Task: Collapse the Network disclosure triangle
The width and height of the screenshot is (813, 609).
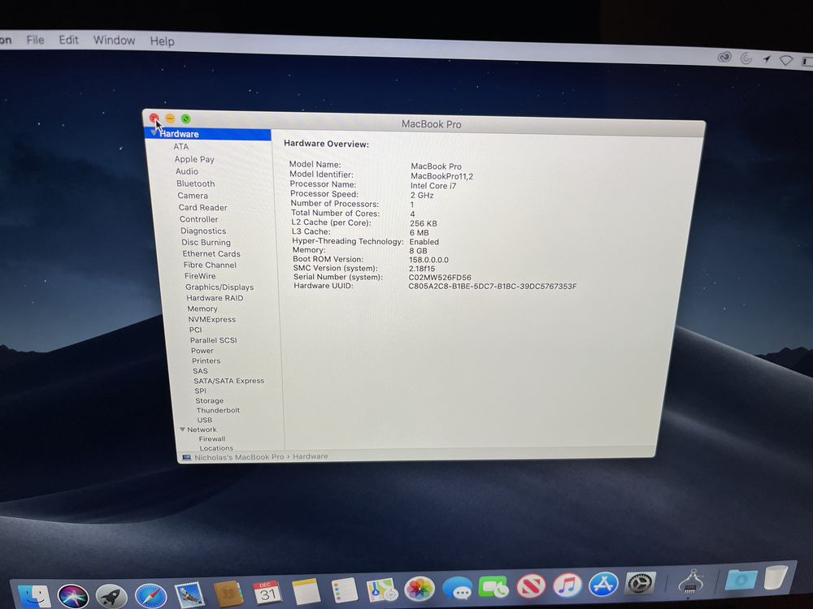Action: click(182, 430)
